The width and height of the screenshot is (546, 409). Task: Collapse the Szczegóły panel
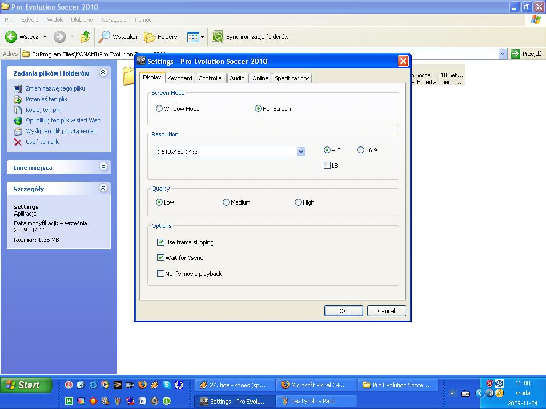coord(103,188)
